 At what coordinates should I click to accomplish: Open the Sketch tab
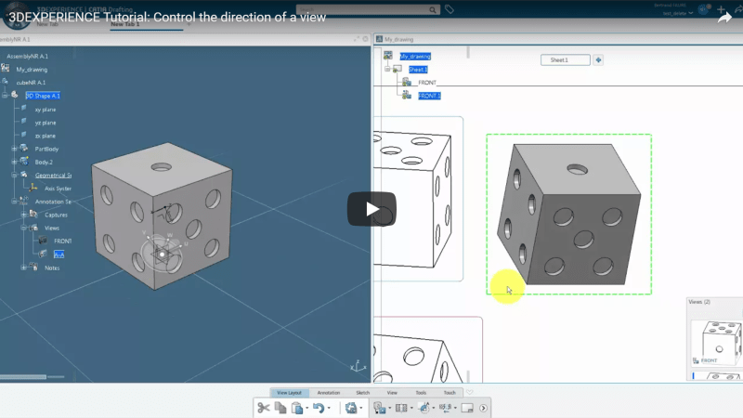coord(362,393)
